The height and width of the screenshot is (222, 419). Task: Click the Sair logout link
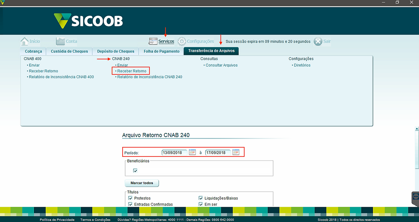point(327,41)
